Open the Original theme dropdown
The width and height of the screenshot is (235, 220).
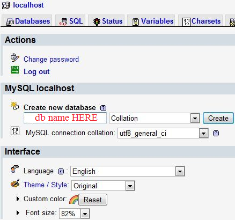[103, 186]
